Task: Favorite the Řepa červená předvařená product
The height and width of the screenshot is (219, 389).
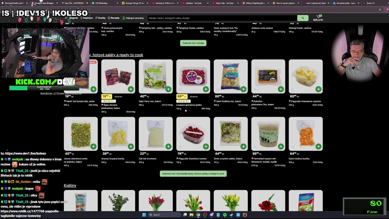Action: [x=105, y=90]
